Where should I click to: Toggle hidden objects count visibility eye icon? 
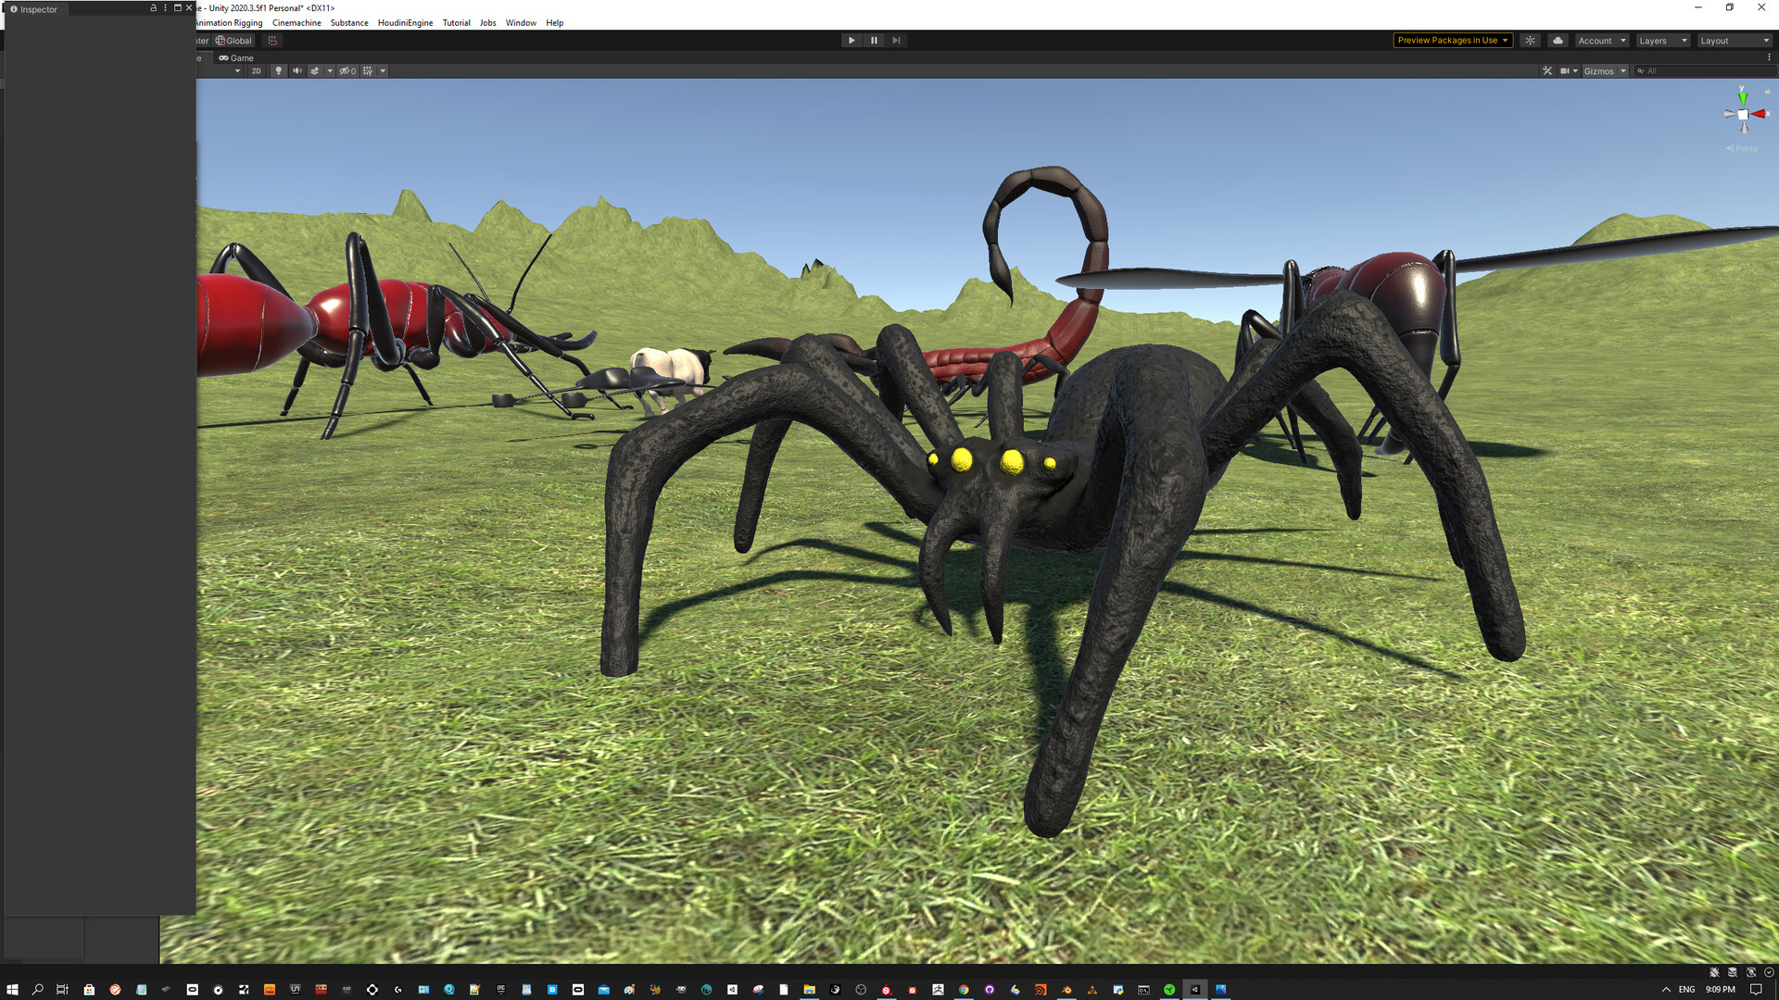click(346, 70)
